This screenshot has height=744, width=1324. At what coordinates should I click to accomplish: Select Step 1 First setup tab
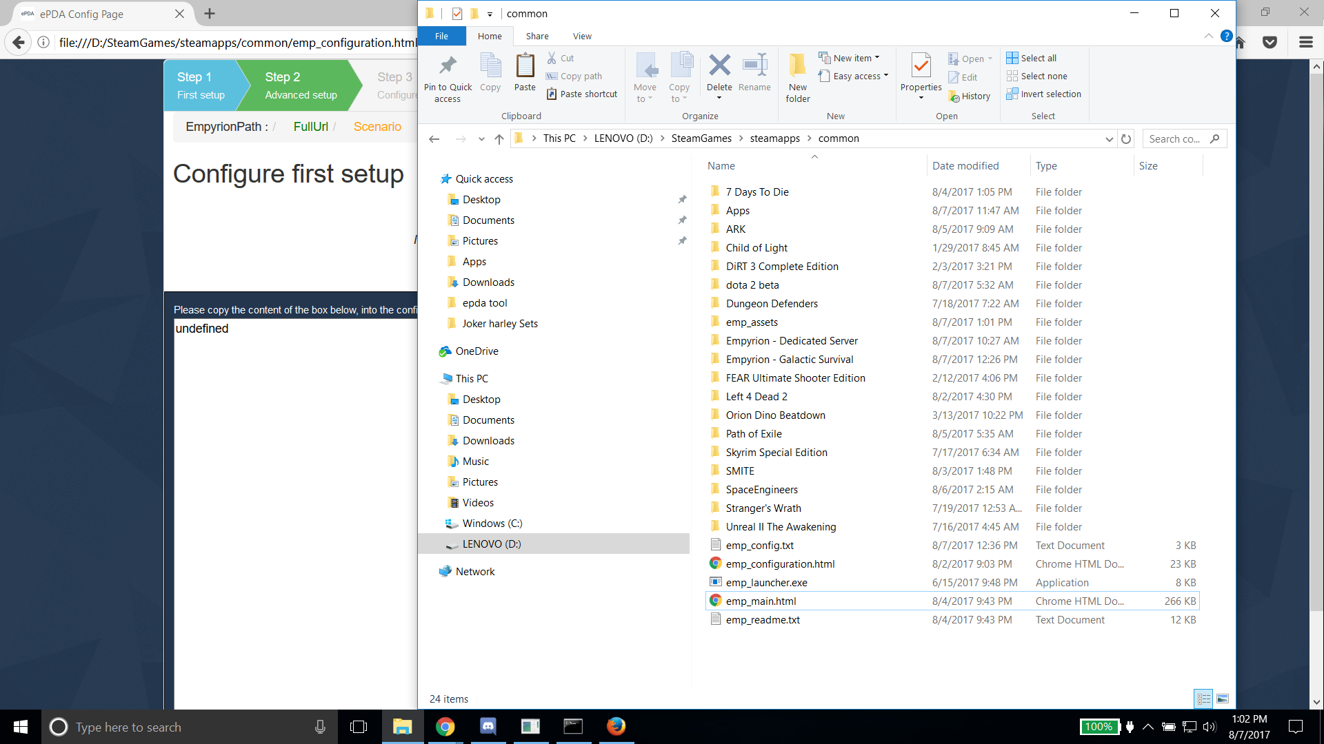(201, 85)
